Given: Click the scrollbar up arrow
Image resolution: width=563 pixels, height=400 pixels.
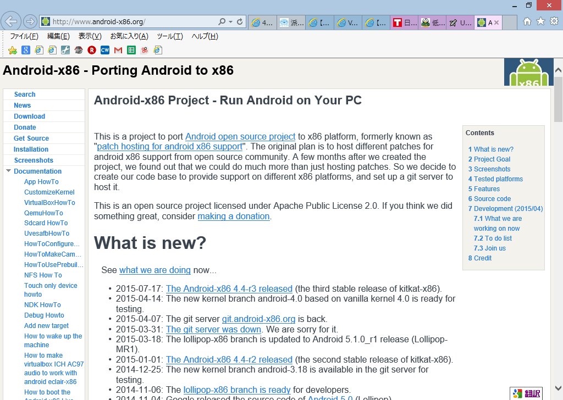Looking at the screenshot, I should click(x=559, y=70).
